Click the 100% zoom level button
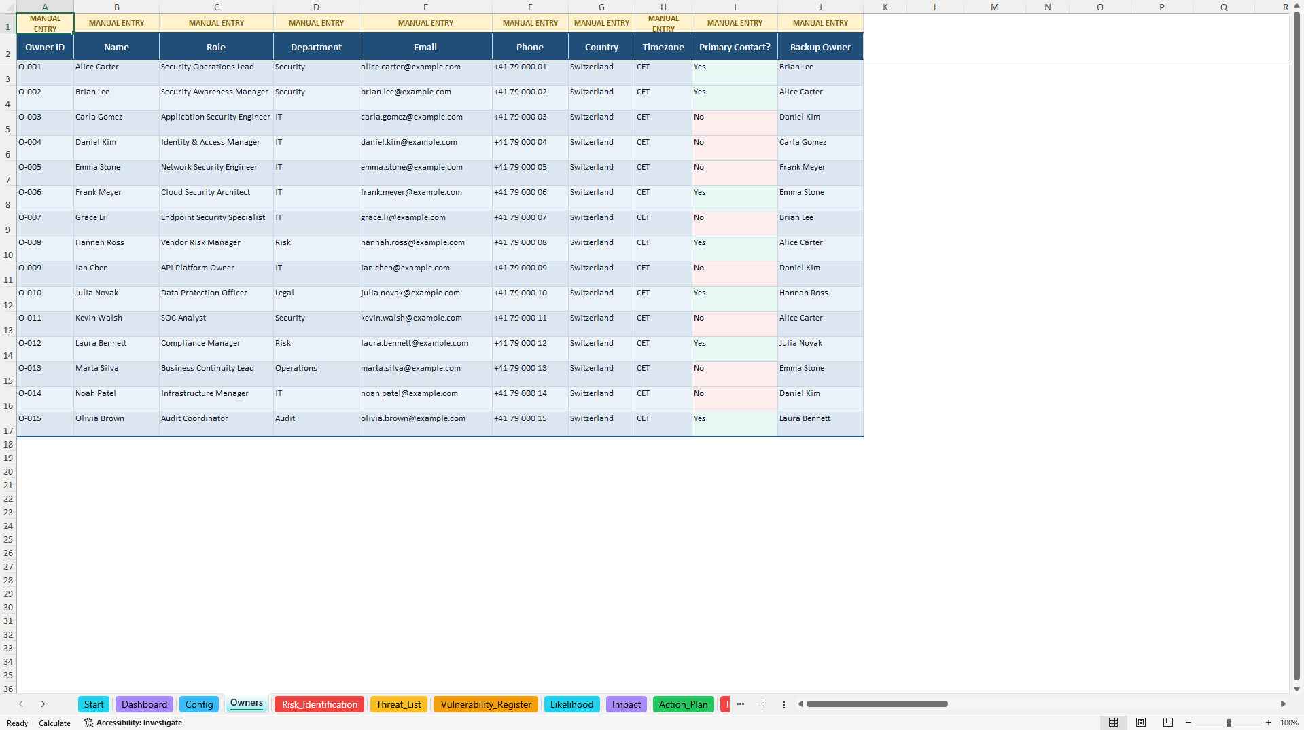The height and width of the screenshot is (730, 1304). pos(1289,723)
